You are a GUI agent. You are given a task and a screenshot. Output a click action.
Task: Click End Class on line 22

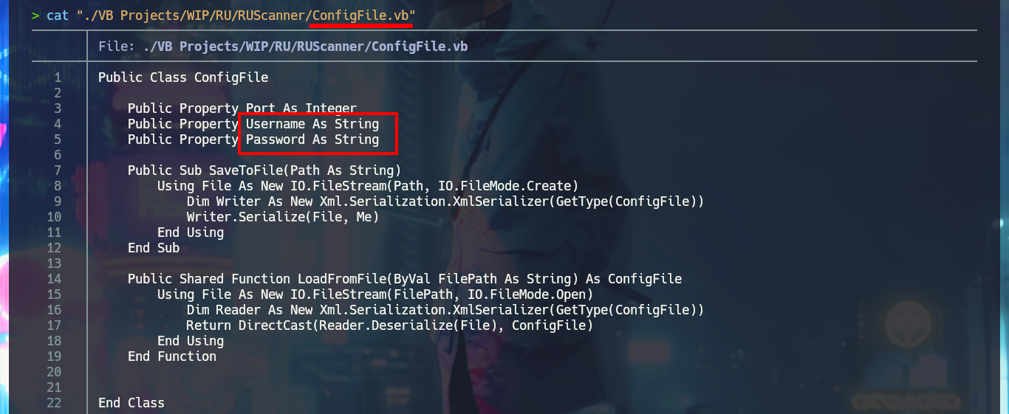point(131,403)
